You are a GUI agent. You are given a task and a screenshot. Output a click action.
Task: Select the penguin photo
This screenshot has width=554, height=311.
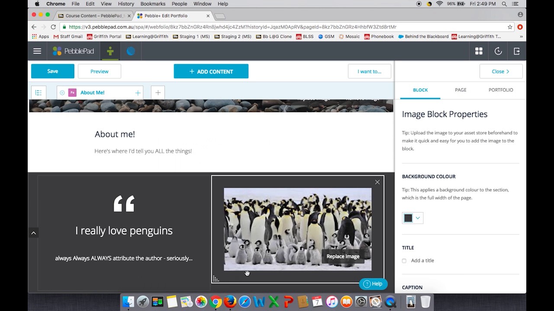[297, 229]
